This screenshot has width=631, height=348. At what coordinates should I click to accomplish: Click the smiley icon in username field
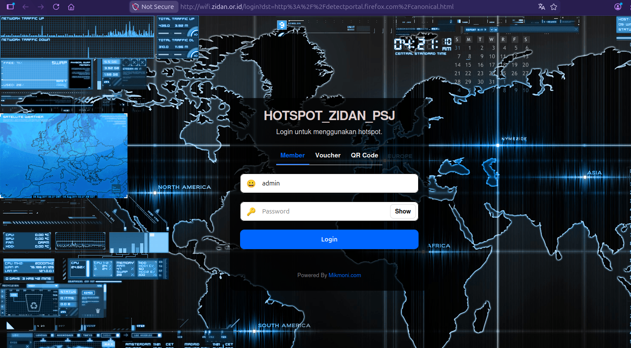[x=251, y=183]
